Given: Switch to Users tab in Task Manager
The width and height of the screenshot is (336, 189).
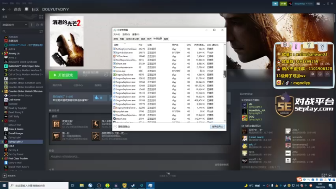Looking at the screenshot, I should point(150,39).
